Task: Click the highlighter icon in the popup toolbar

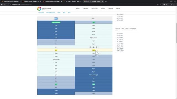Action: (93, 47)
